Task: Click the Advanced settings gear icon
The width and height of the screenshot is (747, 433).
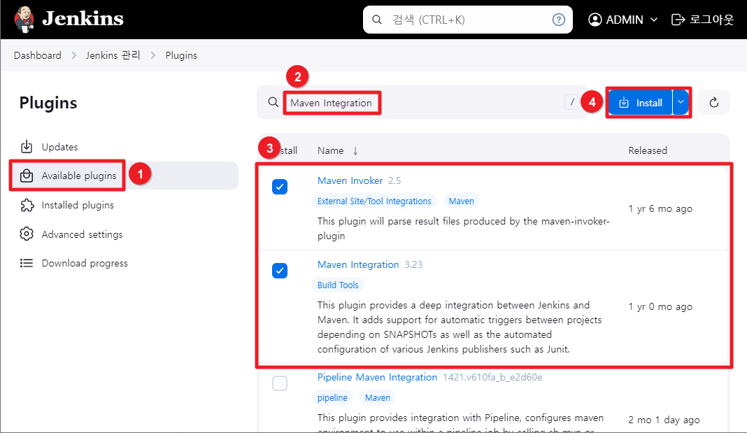Action: tap(27, 234)
